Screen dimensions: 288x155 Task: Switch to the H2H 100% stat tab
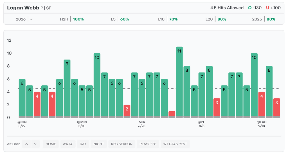point(72,19)
